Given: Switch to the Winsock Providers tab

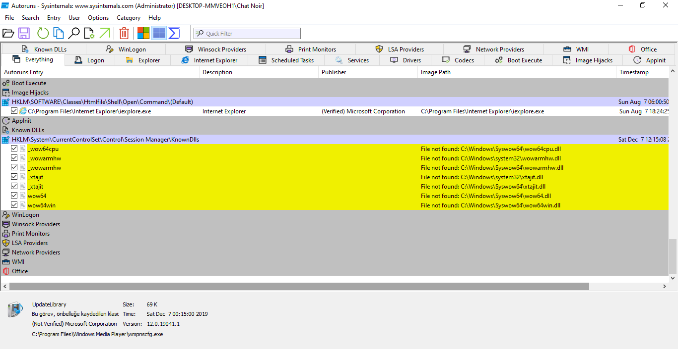Looking at the screenshot, I should pos(216,49).
